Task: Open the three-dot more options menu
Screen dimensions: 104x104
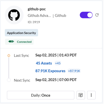Action: click(x=91, y=95)
